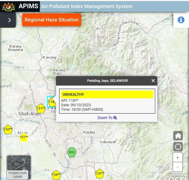Screen dimensions: 189x180
Task: Open the Regional Haze Situation view
Action: (x=52, y=20)
